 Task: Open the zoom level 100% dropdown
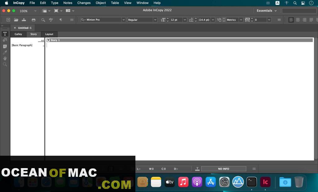[35, 11]
